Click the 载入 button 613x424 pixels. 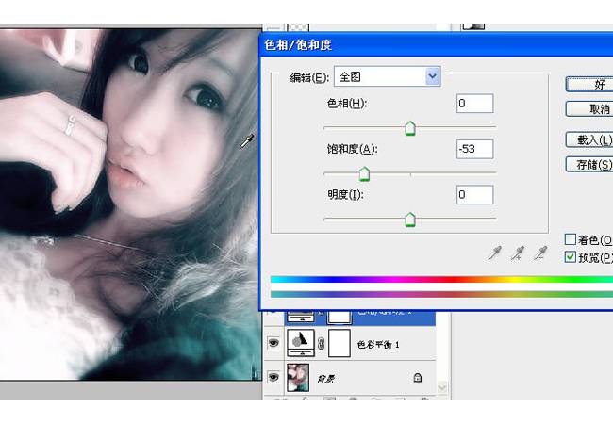tap(589, 139)
